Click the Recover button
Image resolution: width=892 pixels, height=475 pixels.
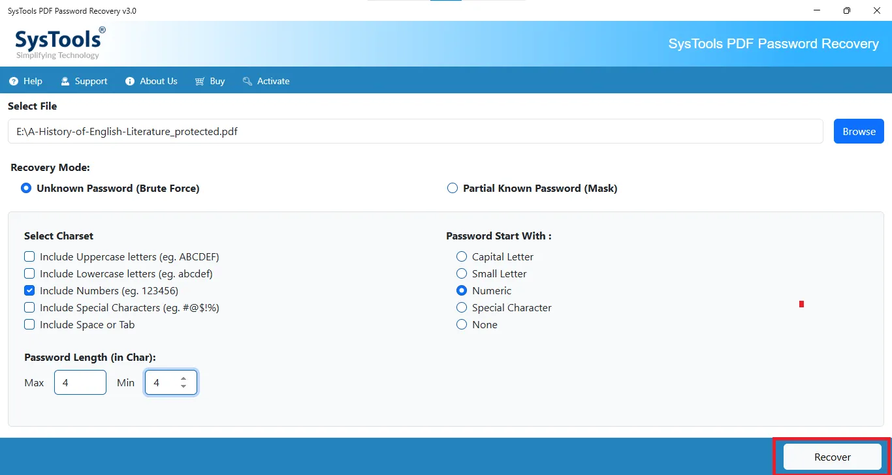833,457
